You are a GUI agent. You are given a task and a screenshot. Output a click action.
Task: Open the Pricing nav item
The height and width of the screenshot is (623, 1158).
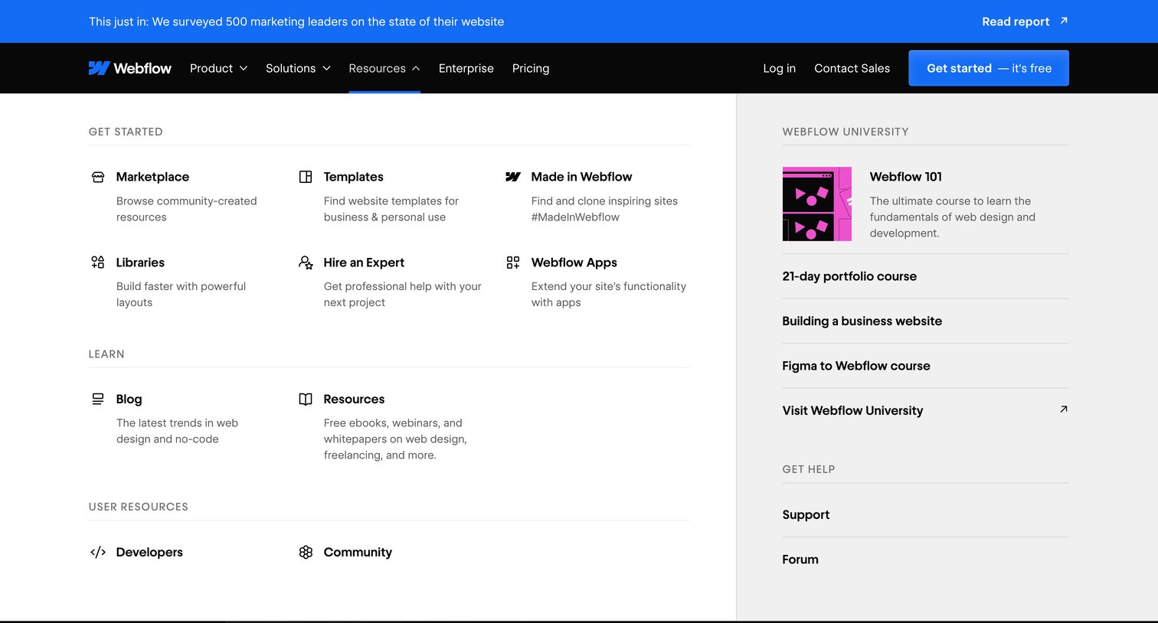pos(531,68)
